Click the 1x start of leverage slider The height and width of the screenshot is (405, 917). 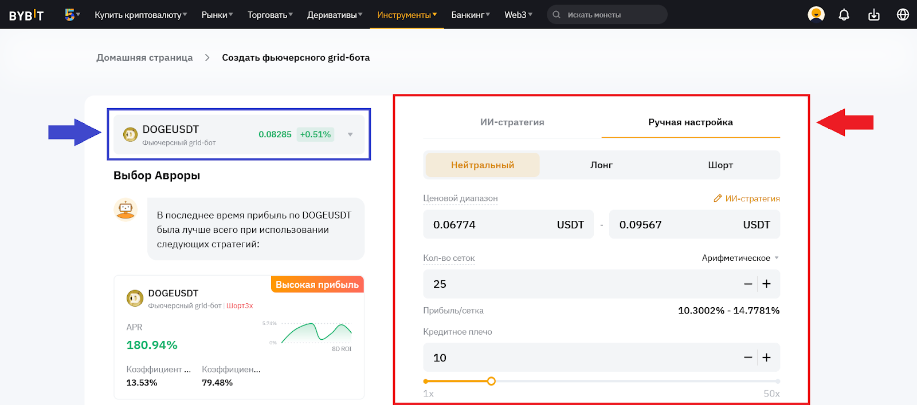426,381
